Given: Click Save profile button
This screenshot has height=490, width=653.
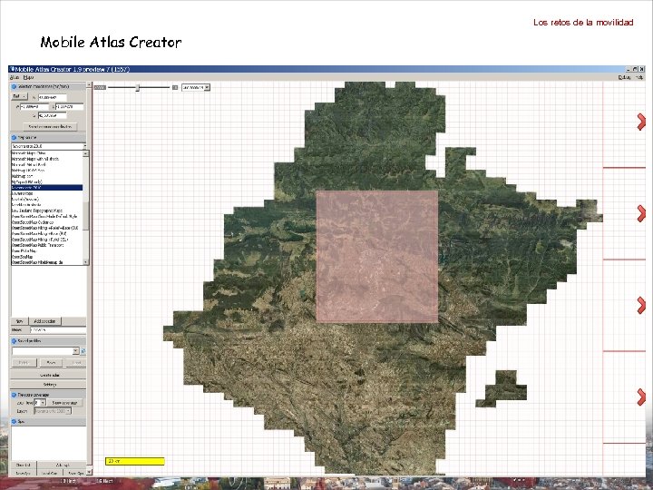Looking at the screenshot, I should coord(51,362).
